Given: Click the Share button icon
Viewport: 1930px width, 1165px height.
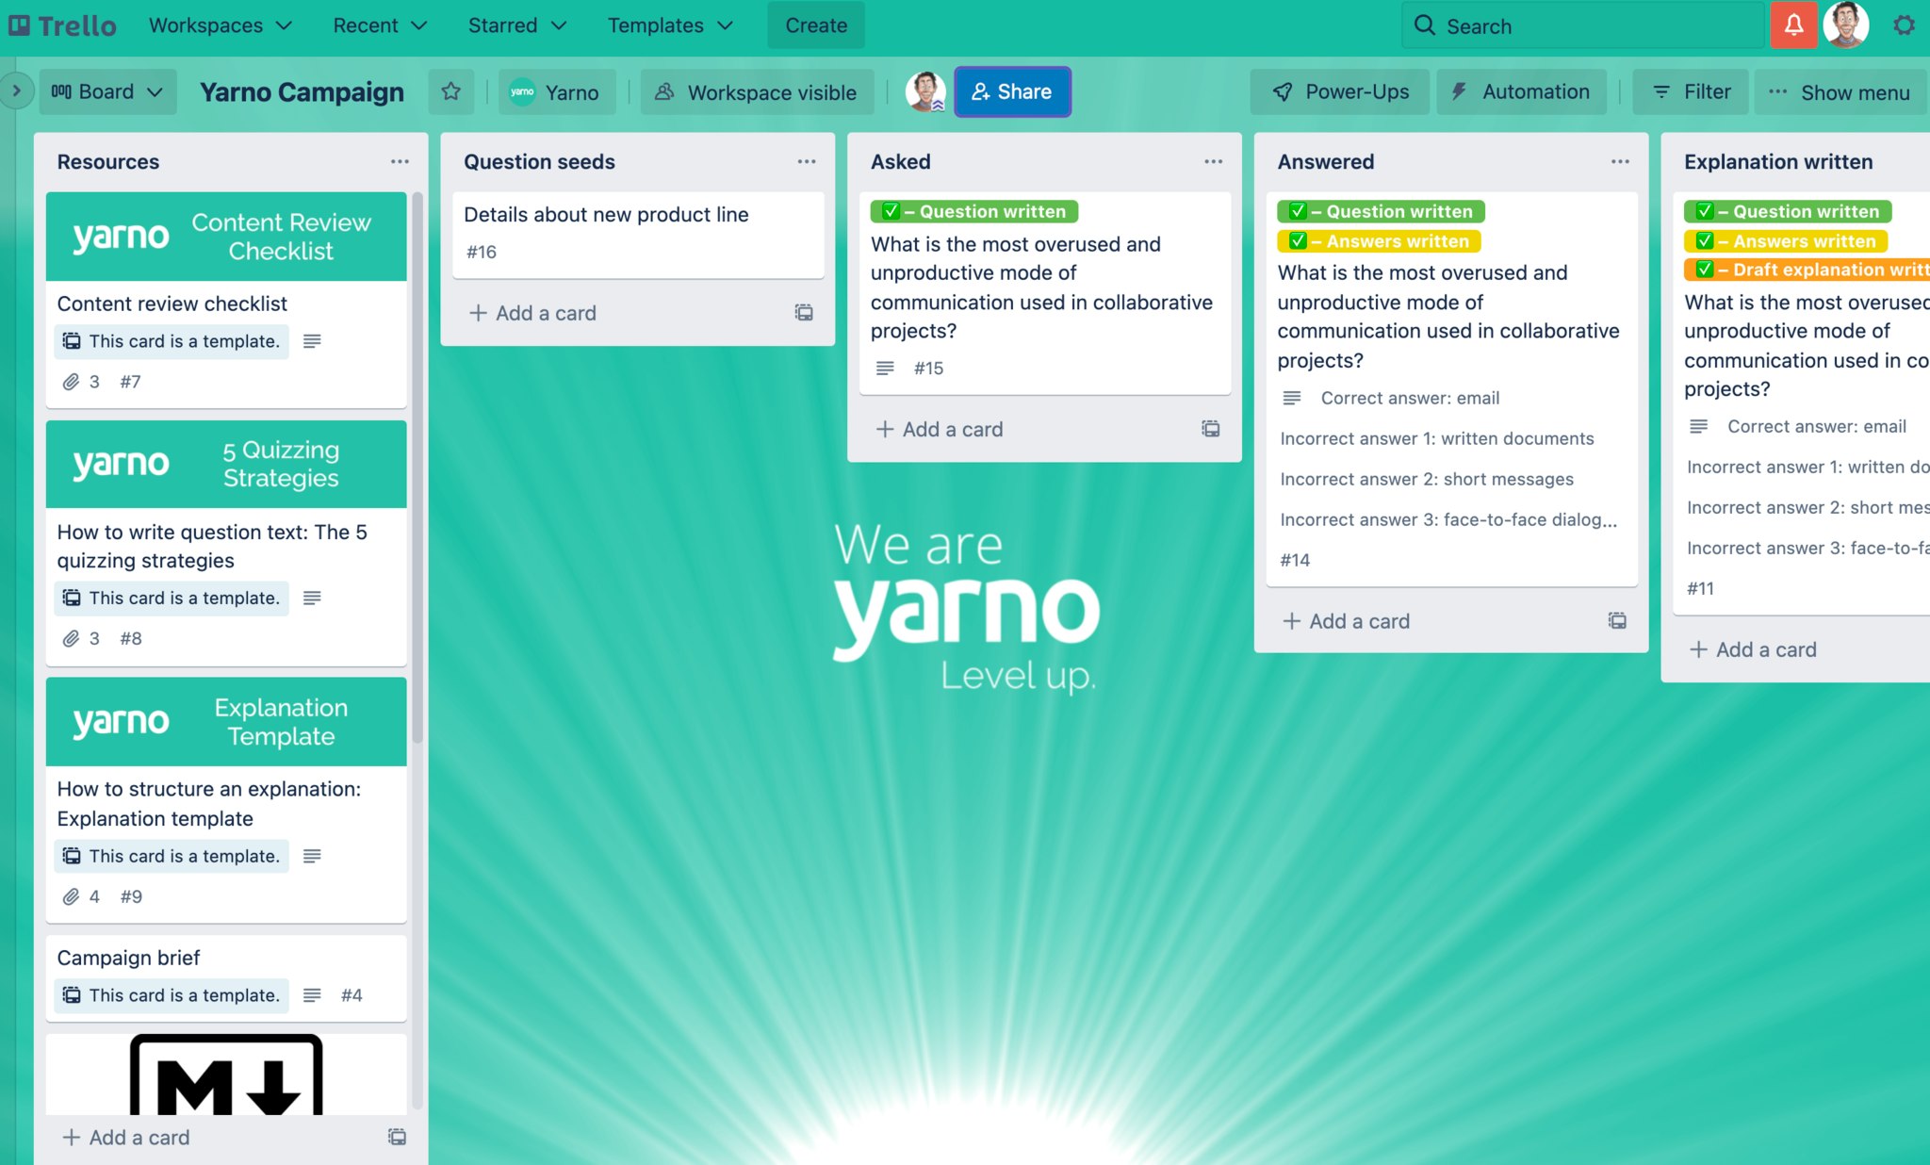Looking at the screenshot, I should tap(979, 91).
